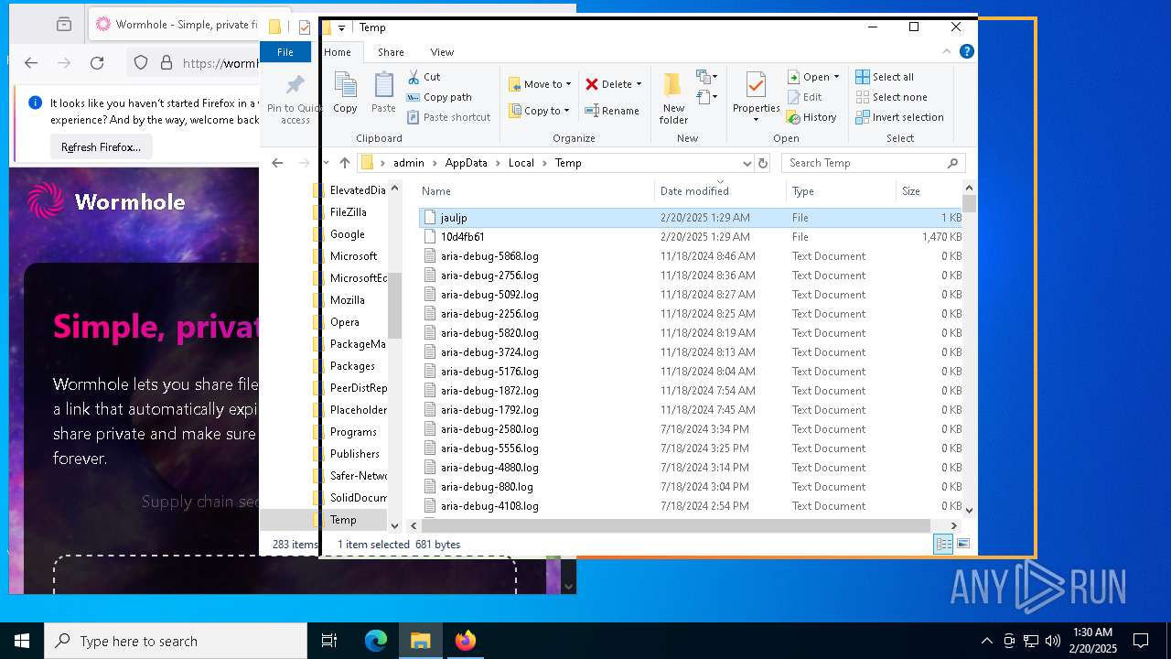This screenshot has width=1171, height=659.
Task: Click the Local breadcrumb segment
Action: click(x=521, y=163)
